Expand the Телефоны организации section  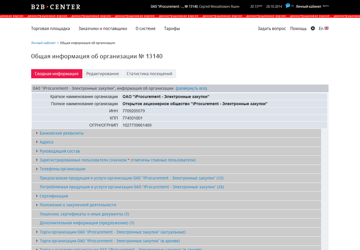(62, 169)
